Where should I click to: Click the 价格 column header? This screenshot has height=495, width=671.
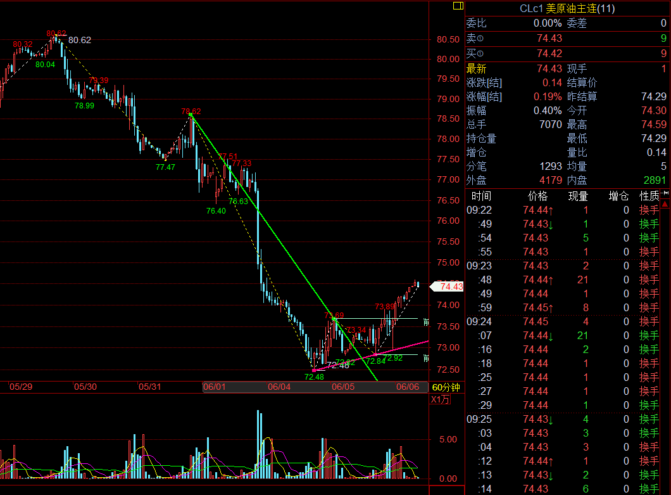[537, 196]
